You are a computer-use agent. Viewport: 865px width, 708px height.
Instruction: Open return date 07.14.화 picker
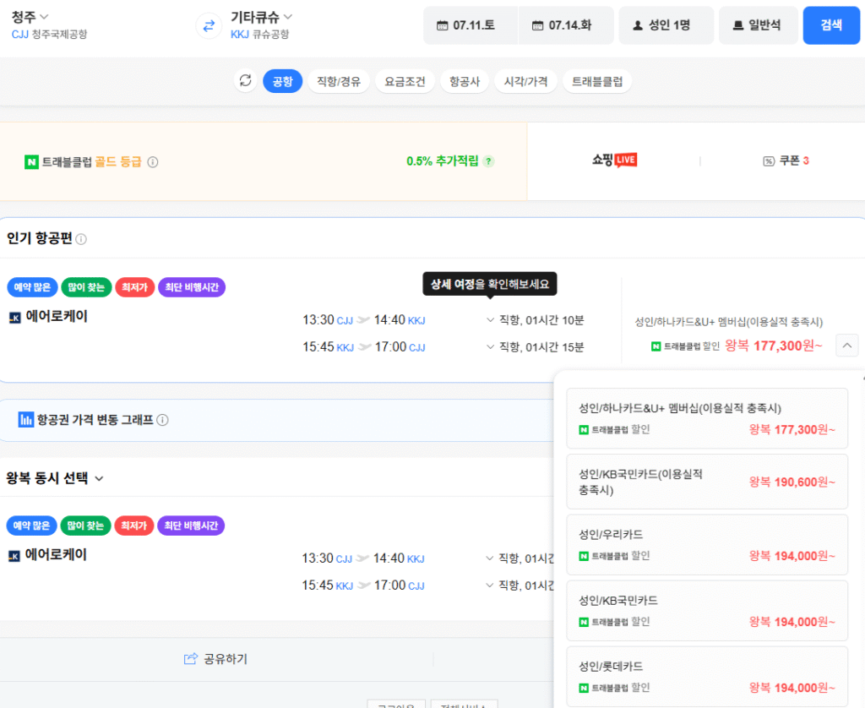tap(566, 25)
